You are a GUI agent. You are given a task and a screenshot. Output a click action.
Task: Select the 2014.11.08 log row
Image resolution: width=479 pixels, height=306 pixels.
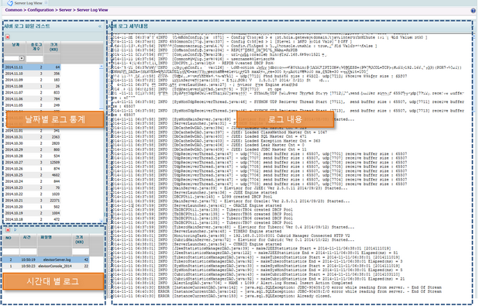[33, 87]
